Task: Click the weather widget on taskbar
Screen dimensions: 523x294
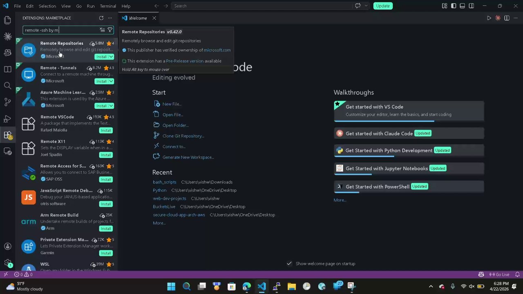Action: 25,286
